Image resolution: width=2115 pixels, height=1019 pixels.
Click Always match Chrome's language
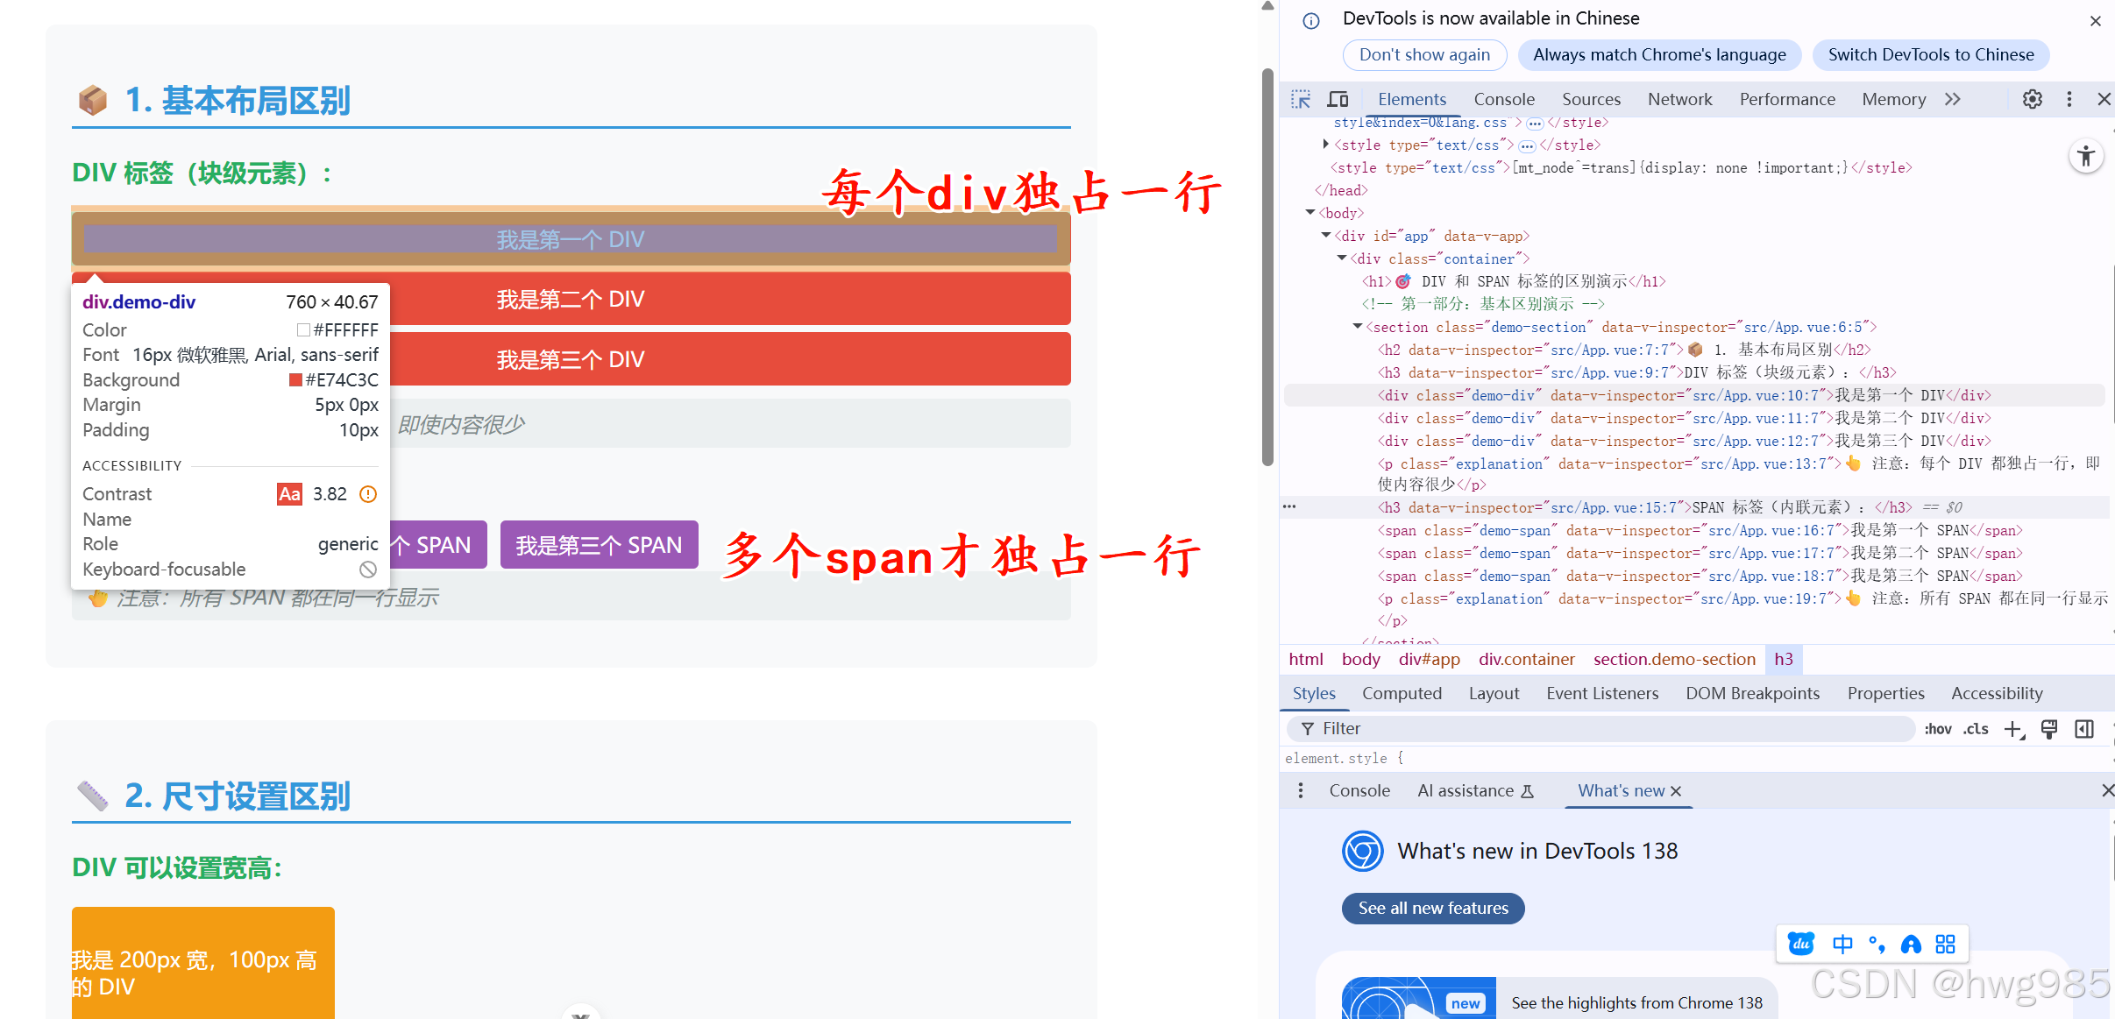pyautogui.click(x=1659, y=54)
